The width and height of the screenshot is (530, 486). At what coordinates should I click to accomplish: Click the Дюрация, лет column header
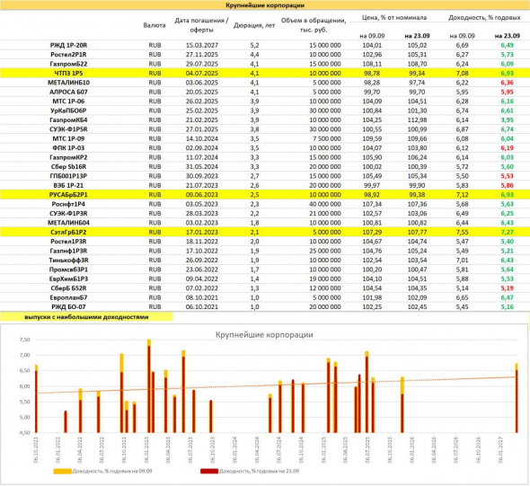254,26
